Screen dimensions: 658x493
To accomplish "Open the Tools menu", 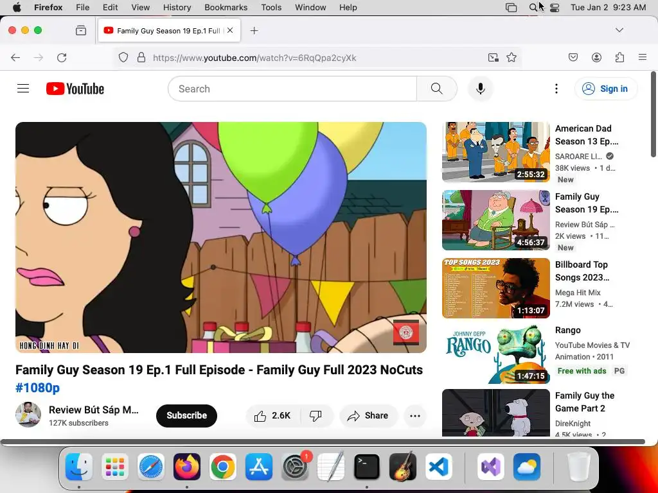I will (x=271, y=8).
